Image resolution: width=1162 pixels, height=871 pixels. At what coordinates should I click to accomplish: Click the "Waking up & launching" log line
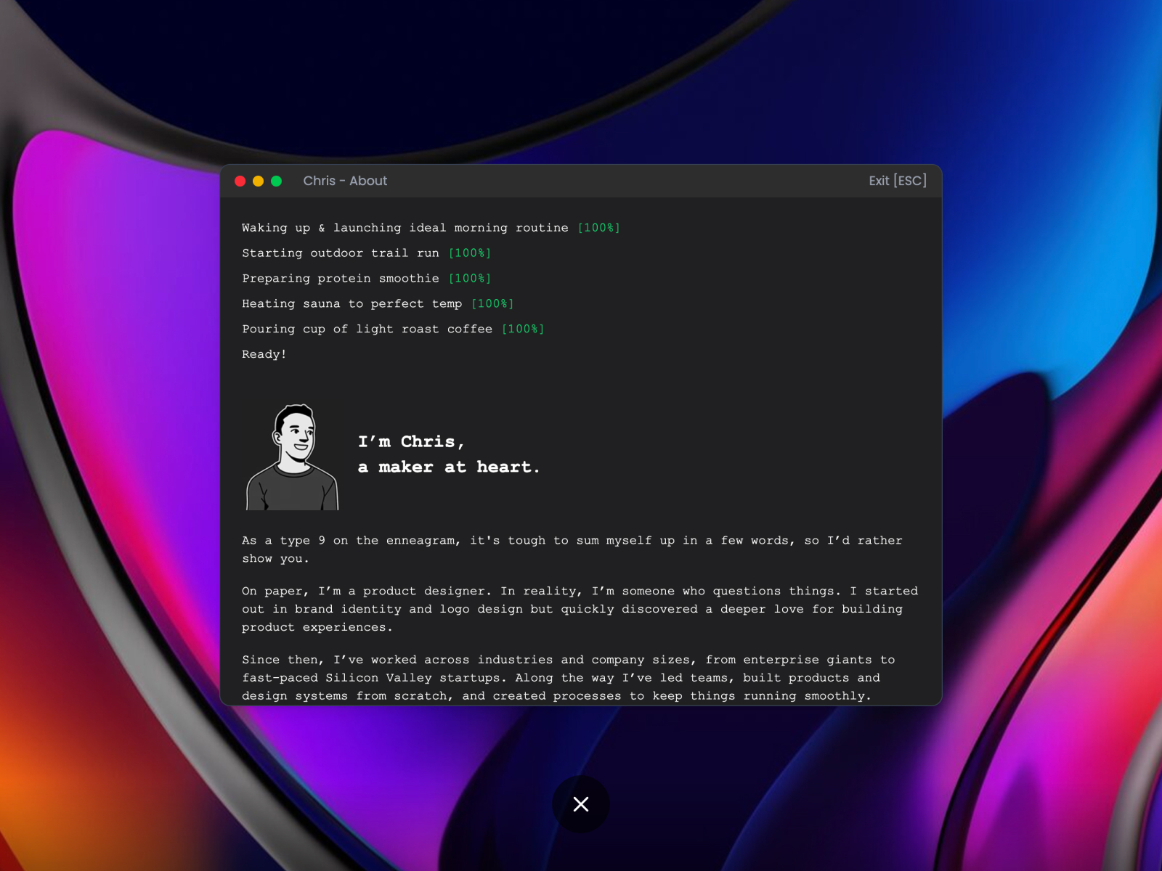click(x=405, y=228)
